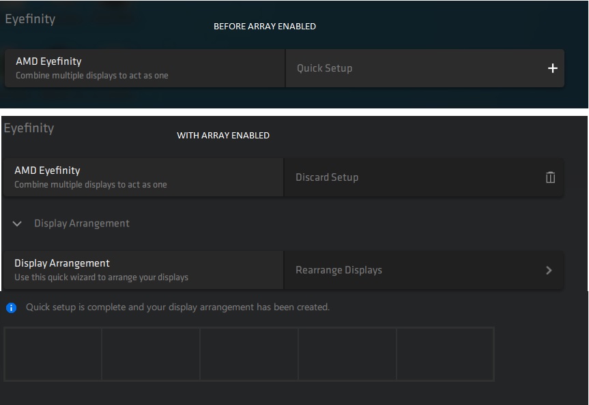The width and height of the screenshot is (589, 405).
Task: Click the 'Quick setup is complete' message text
Action: pyautogui.click(x=177, y=307)
